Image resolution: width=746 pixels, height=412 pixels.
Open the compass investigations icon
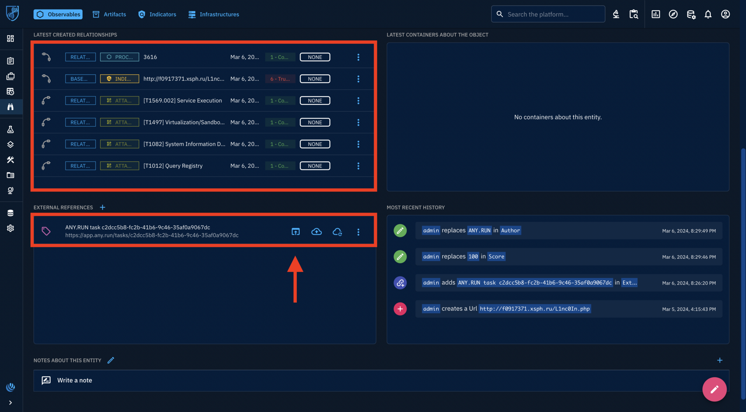pyautogui.click(x=673, y=14)
